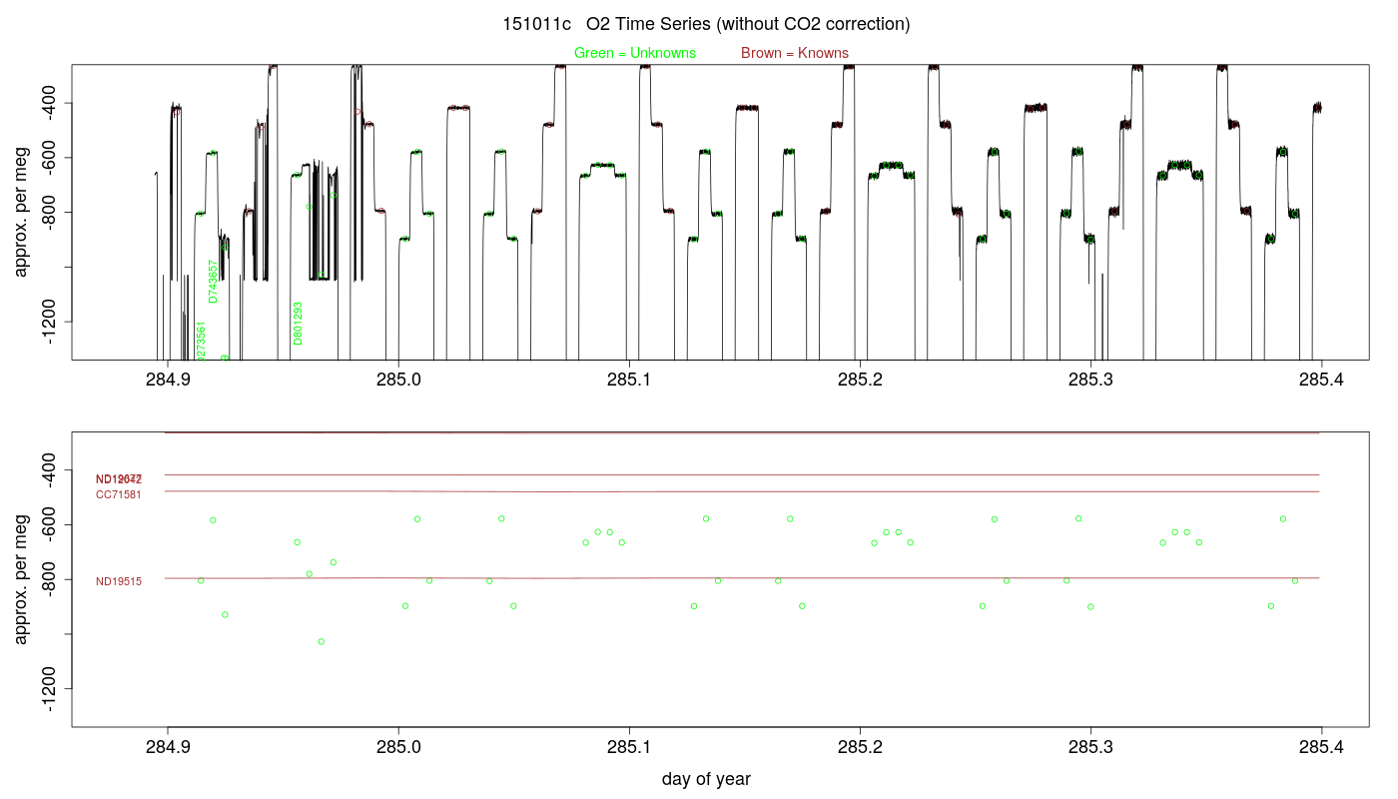This screenshot has height=799, width=1398.
Task: Click the green D801293 sample label
Action: [x=298, y=324]
